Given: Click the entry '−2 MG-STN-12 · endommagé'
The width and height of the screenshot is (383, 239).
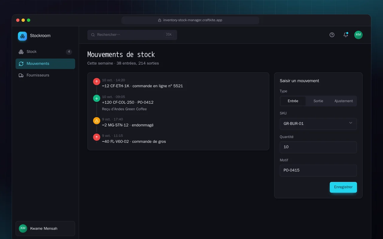Looking at the screenshot, I should (x=128, y=125).
